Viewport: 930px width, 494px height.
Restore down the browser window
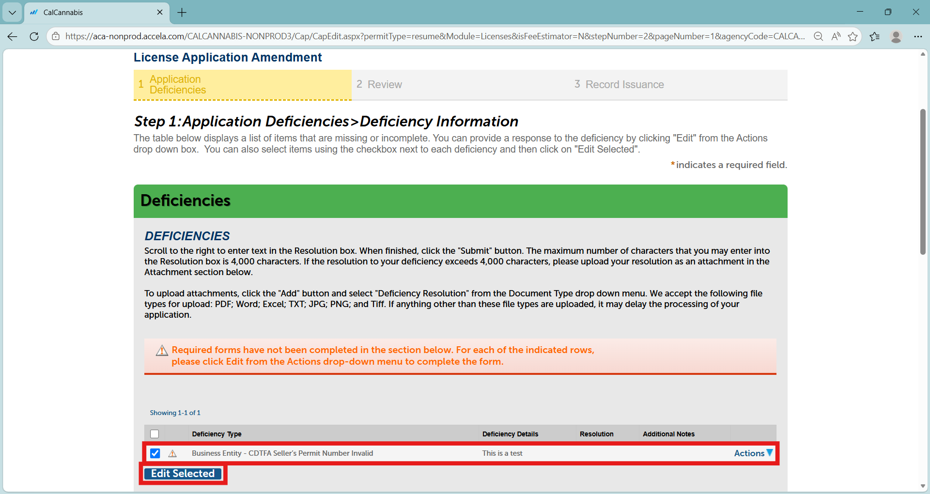click(x=888, y=12)
